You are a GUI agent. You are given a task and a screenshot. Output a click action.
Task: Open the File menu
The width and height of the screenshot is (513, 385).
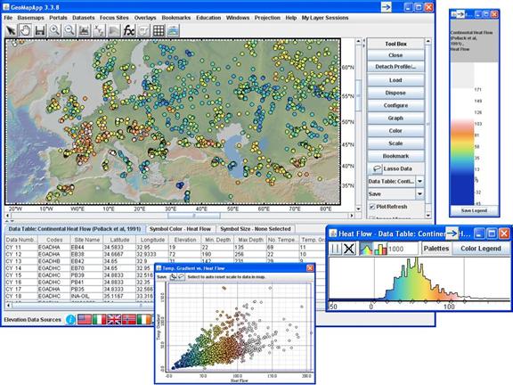(x=8, y=18)
